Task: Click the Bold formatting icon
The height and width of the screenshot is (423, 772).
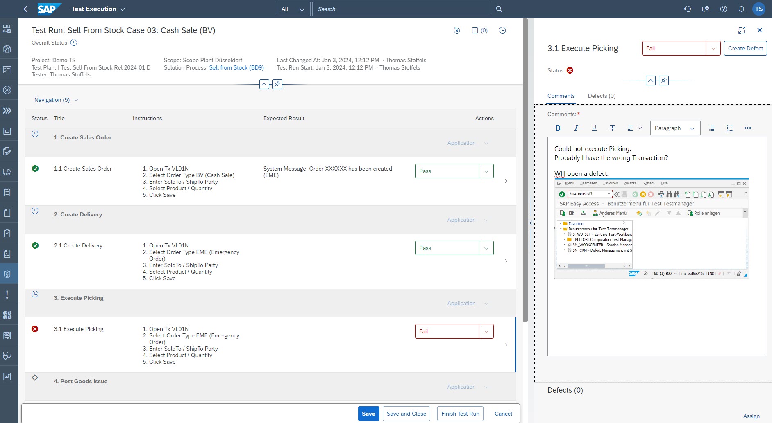Action: click(x=558, y=128)
